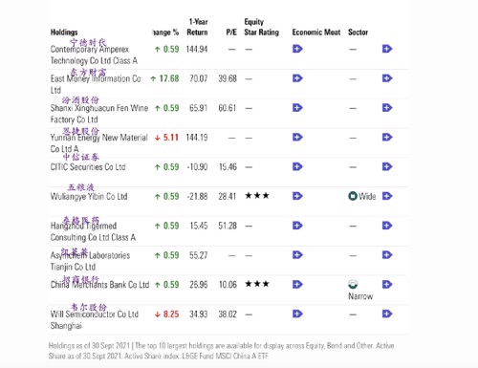Sort by P/E column header
478x368 pixels.
point(231,32)
